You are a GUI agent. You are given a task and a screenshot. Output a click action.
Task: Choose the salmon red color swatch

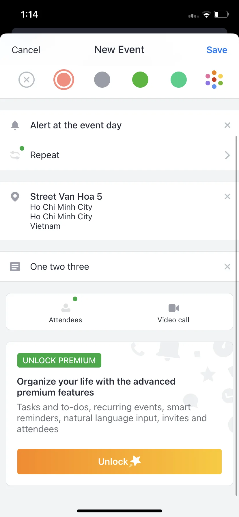pos(64,80)
